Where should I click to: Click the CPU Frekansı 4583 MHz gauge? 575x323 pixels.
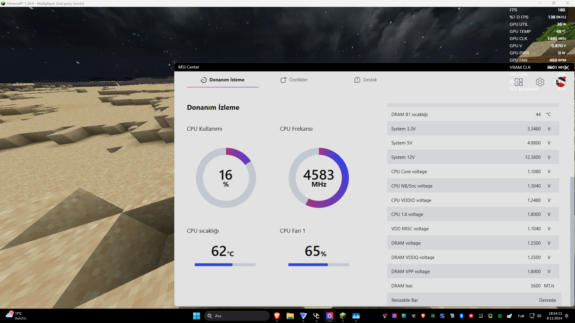pos(319,178)
